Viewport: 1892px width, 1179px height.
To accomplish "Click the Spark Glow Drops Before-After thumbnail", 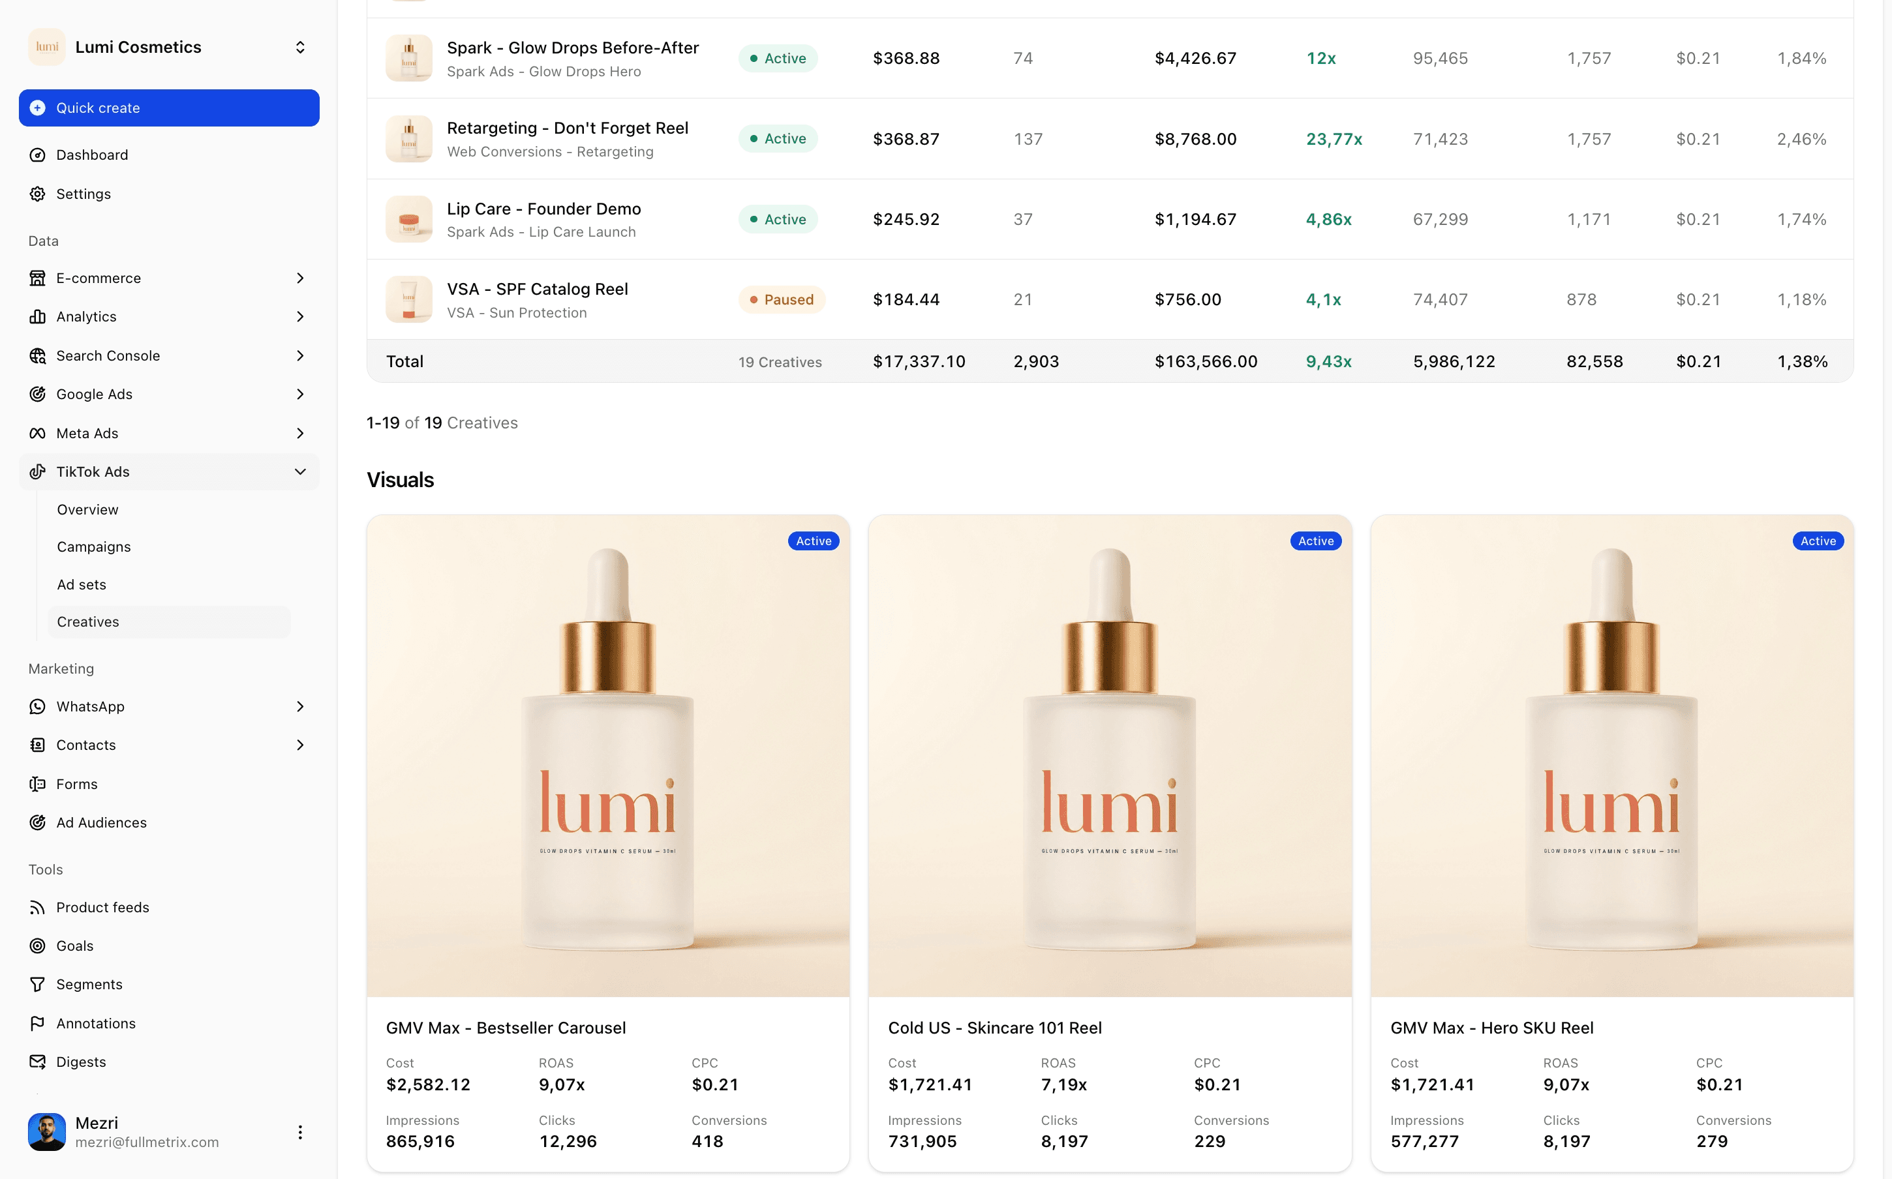I will tap(408, 59).
